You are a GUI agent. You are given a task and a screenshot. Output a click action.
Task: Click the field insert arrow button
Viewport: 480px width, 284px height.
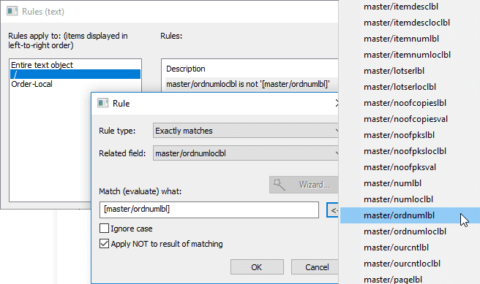(x=332, y=210)
